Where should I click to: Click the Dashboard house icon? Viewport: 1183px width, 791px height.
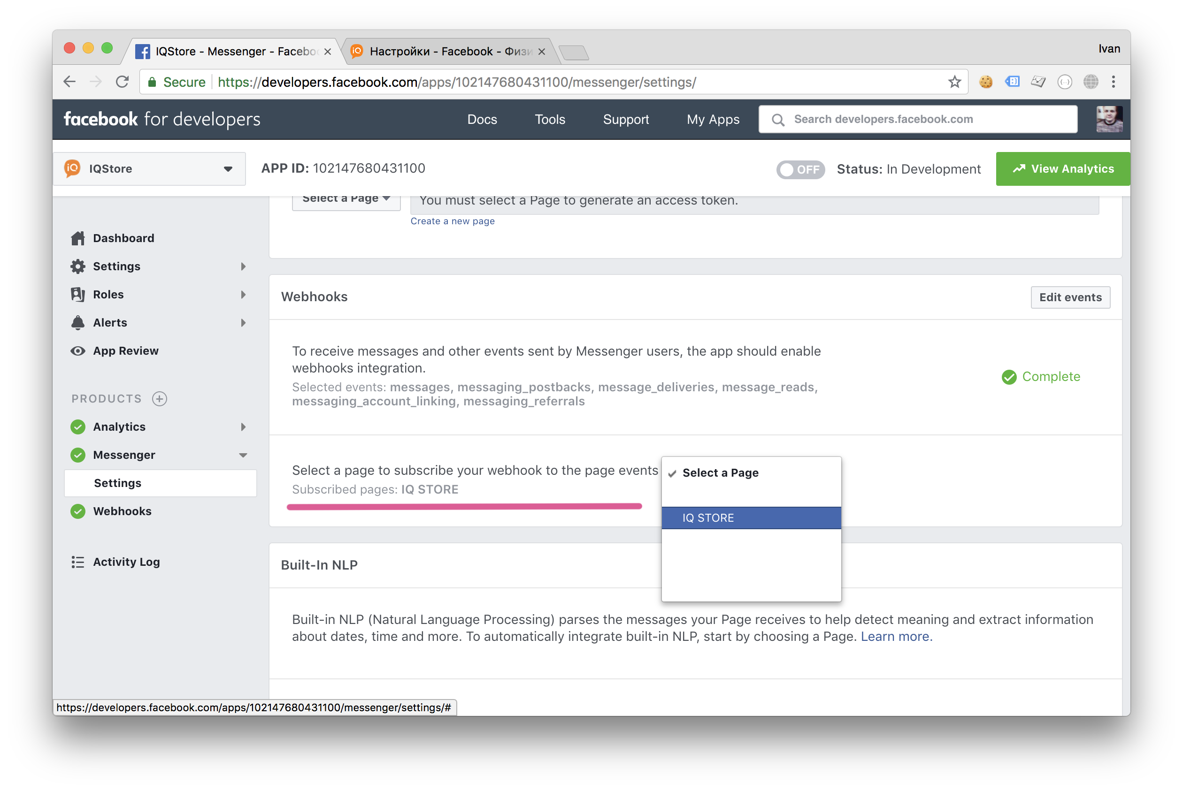pos(78,238)
